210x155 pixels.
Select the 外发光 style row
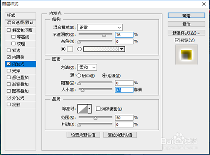click(x=21, y=98)
